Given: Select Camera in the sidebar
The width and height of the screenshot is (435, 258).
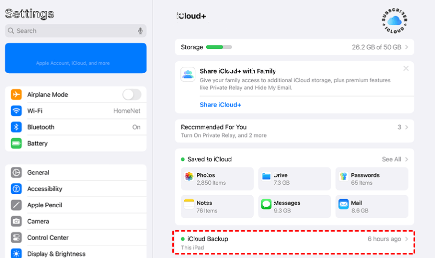Looking at the screenshot, I should coord(76,222).
